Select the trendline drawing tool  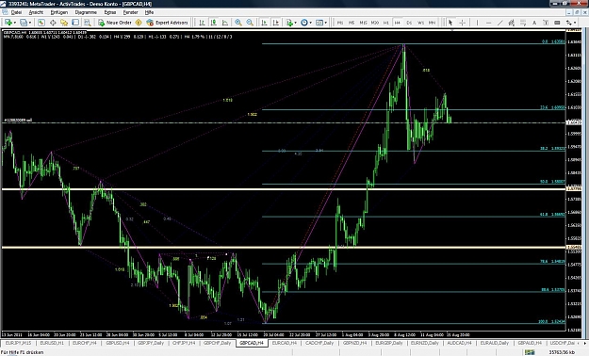pyautogui.click(x=500, y=23)
